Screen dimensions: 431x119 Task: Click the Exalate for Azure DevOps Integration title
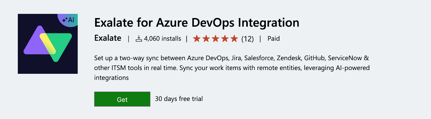tap(197, 23)
